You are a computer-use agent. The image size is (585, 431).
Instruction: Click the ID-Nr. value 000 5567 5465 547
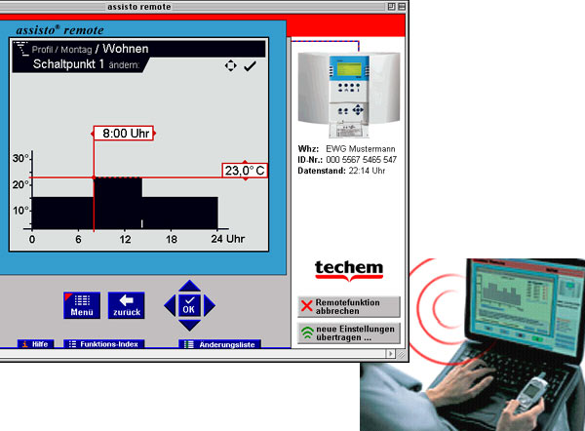(361, 160)
